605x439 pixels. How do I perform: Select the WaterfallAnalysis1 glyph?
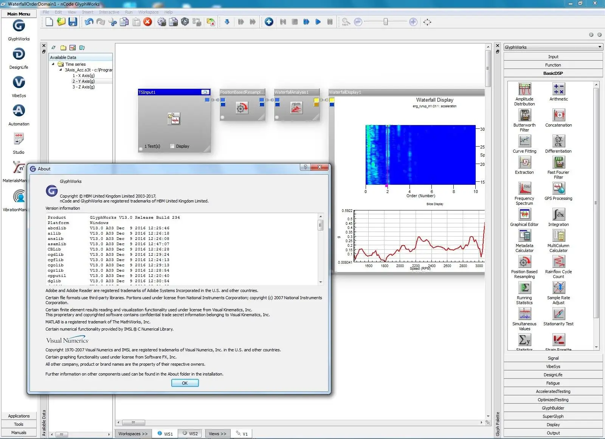point(296,105)
